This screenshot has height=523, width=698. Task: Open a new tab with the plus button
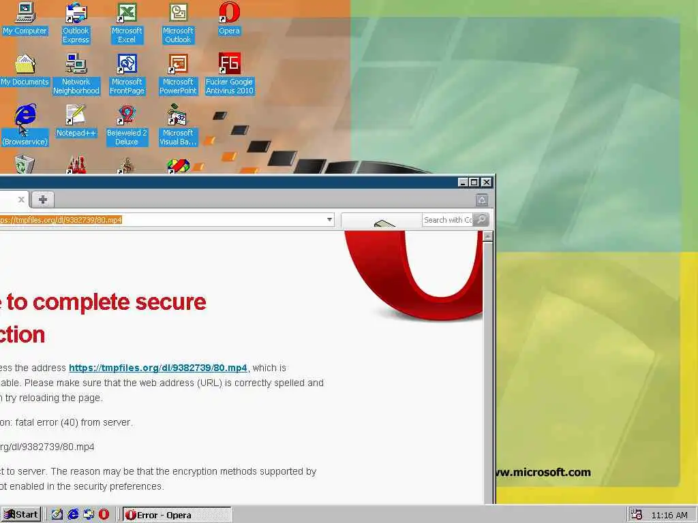coord(43,200)
